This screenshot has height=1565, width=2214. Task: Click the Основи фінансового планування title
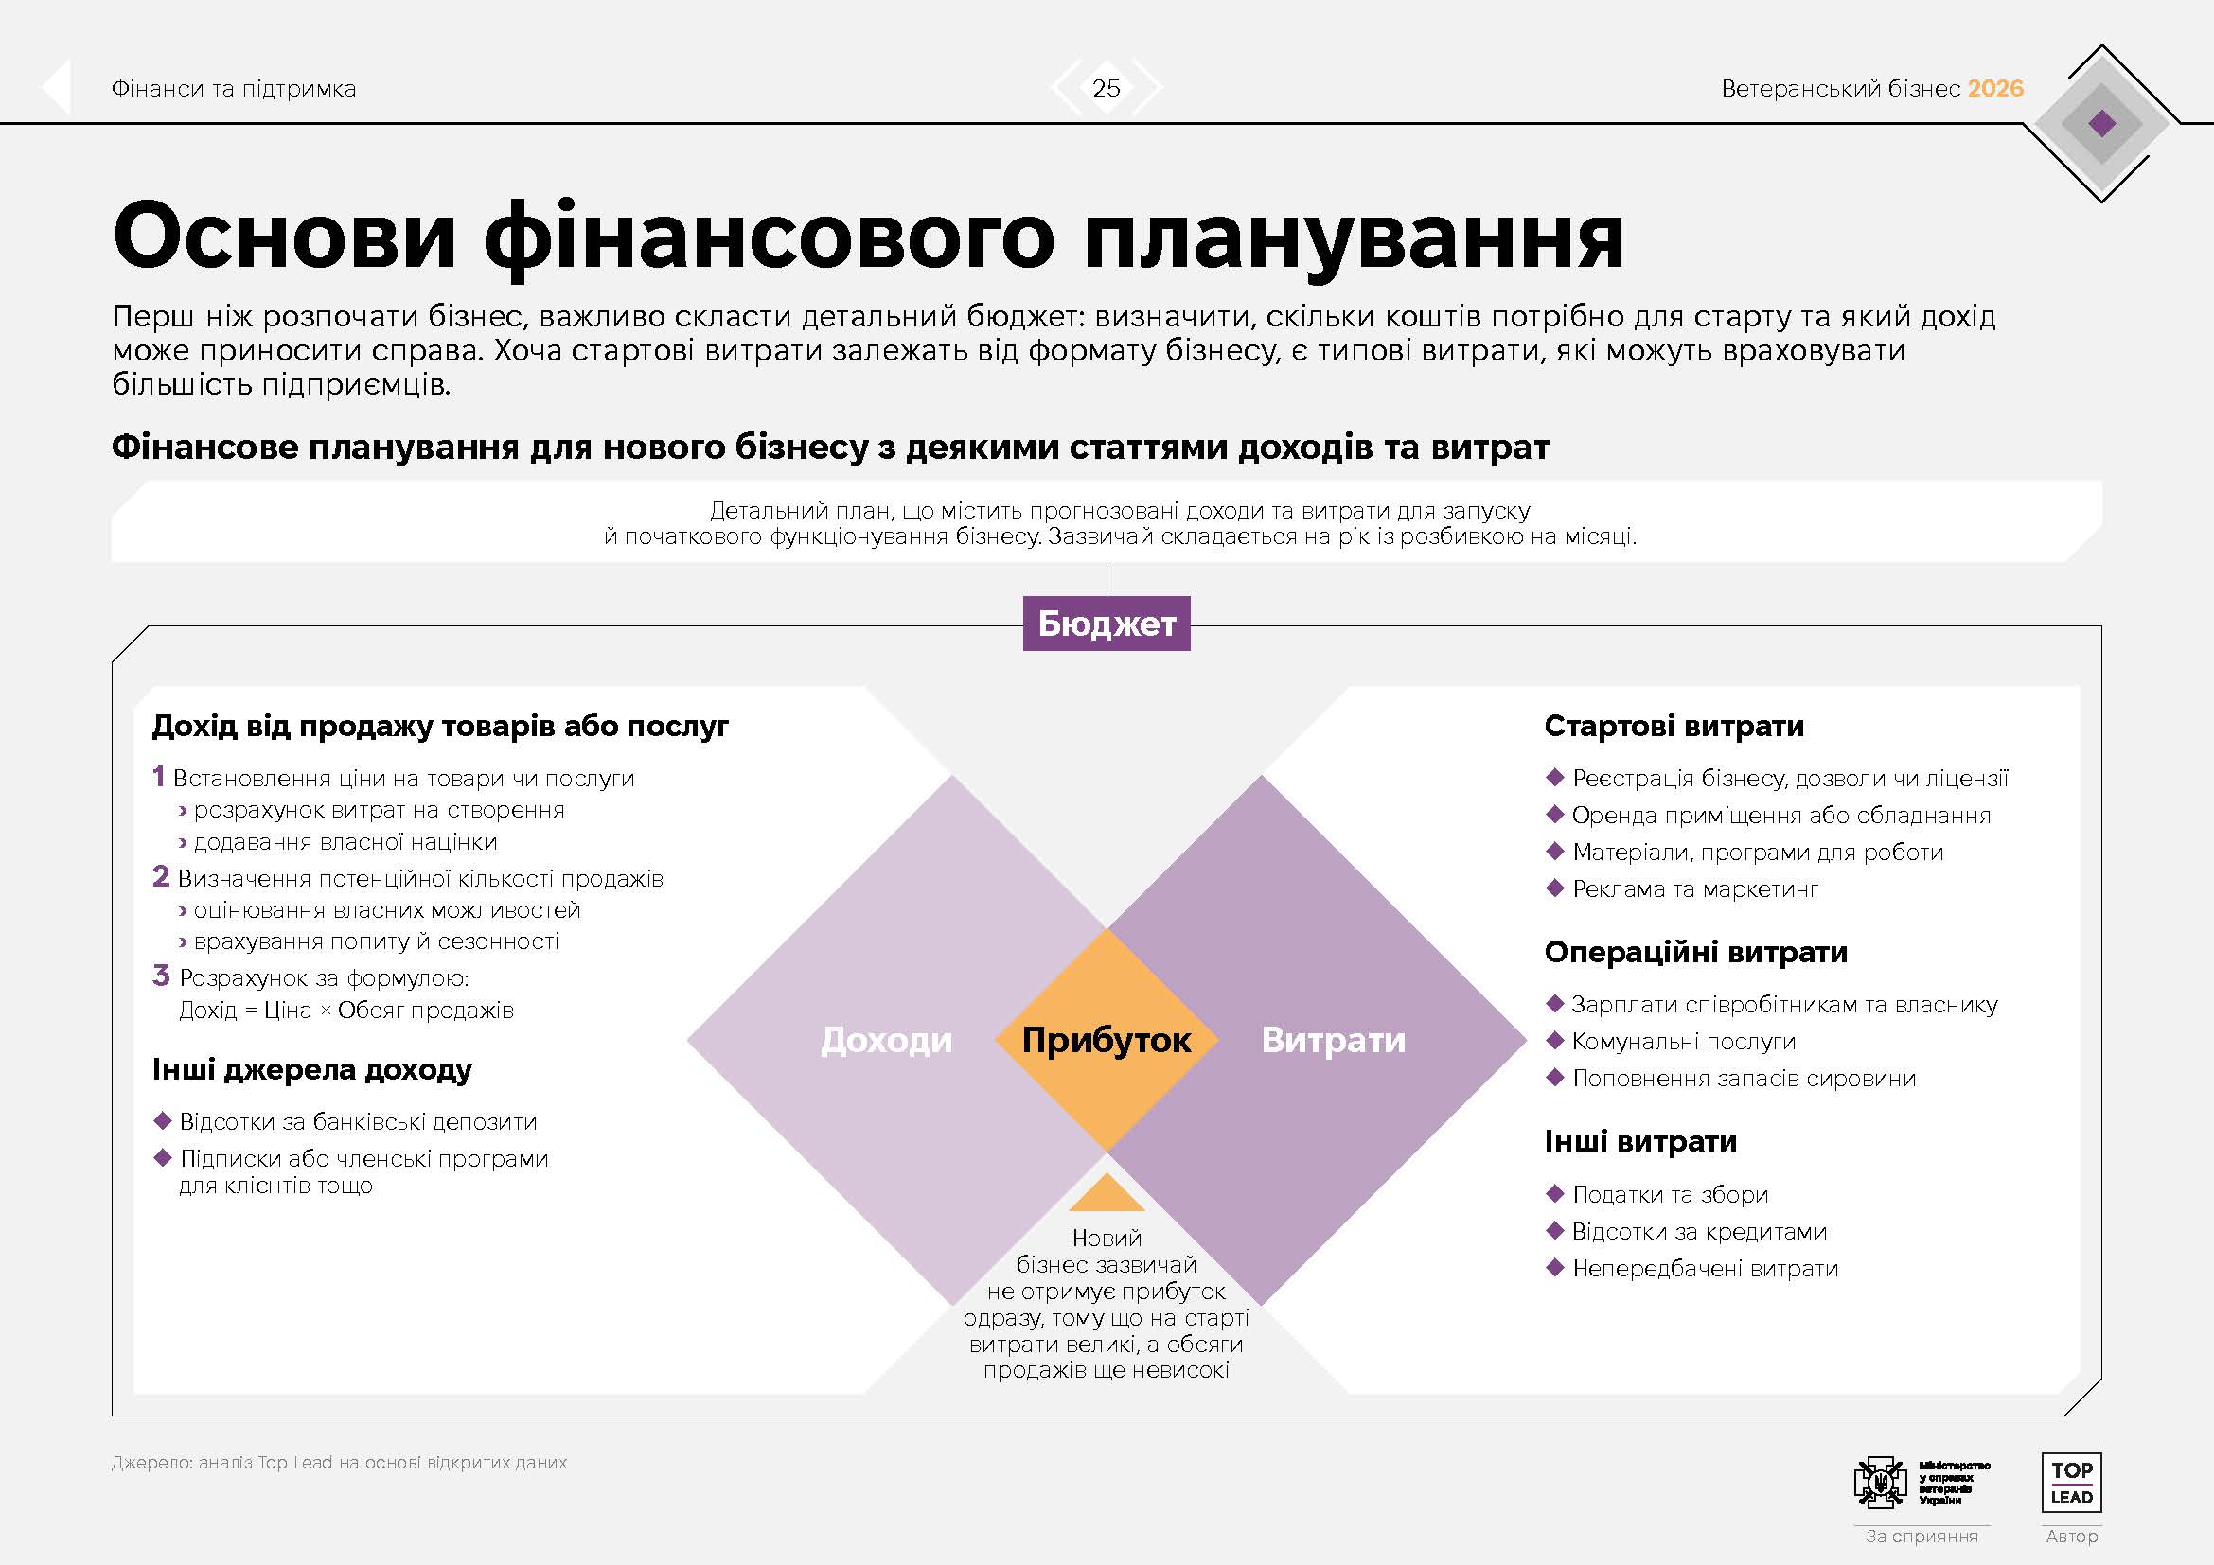click(868, 237)
